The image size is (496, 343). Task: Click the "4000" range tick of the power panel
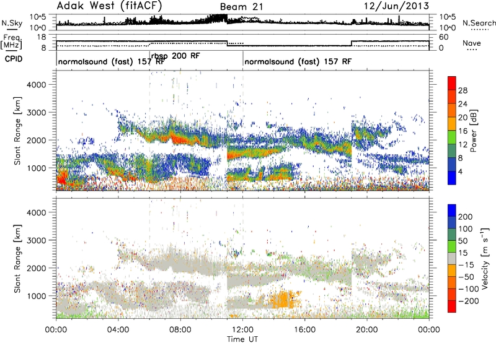click(x=36, y=85)
